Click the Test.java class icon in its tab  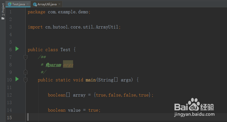tap(10, 4)
